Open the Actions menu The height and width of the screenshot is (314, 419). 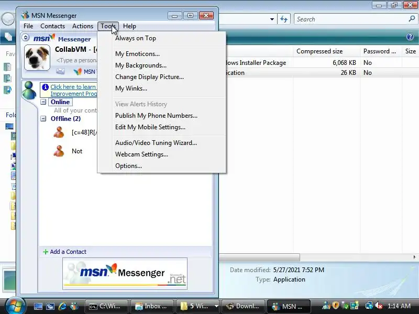(x=83, y=26)
